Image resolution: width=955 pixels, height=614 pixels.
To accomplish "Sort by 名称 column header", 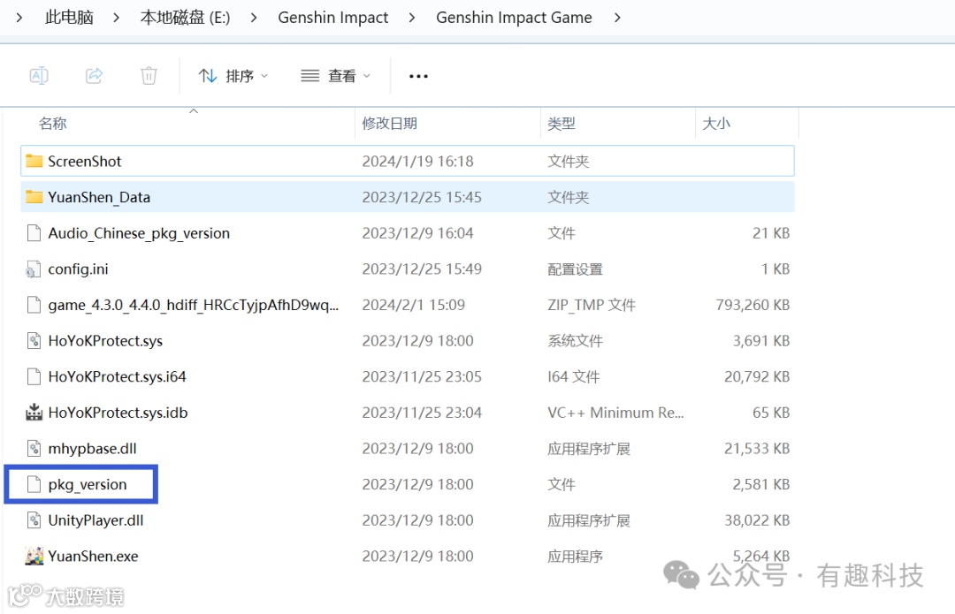I will 53,124.
